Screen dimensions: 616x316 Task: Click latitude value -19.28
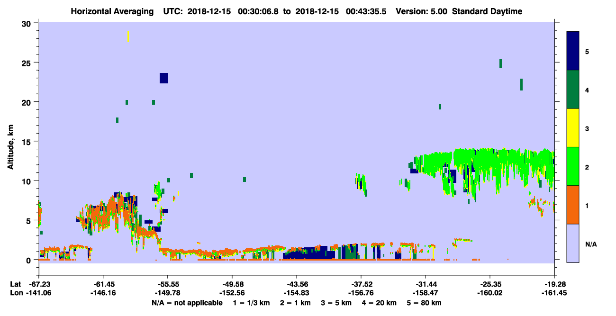point(554,284)
